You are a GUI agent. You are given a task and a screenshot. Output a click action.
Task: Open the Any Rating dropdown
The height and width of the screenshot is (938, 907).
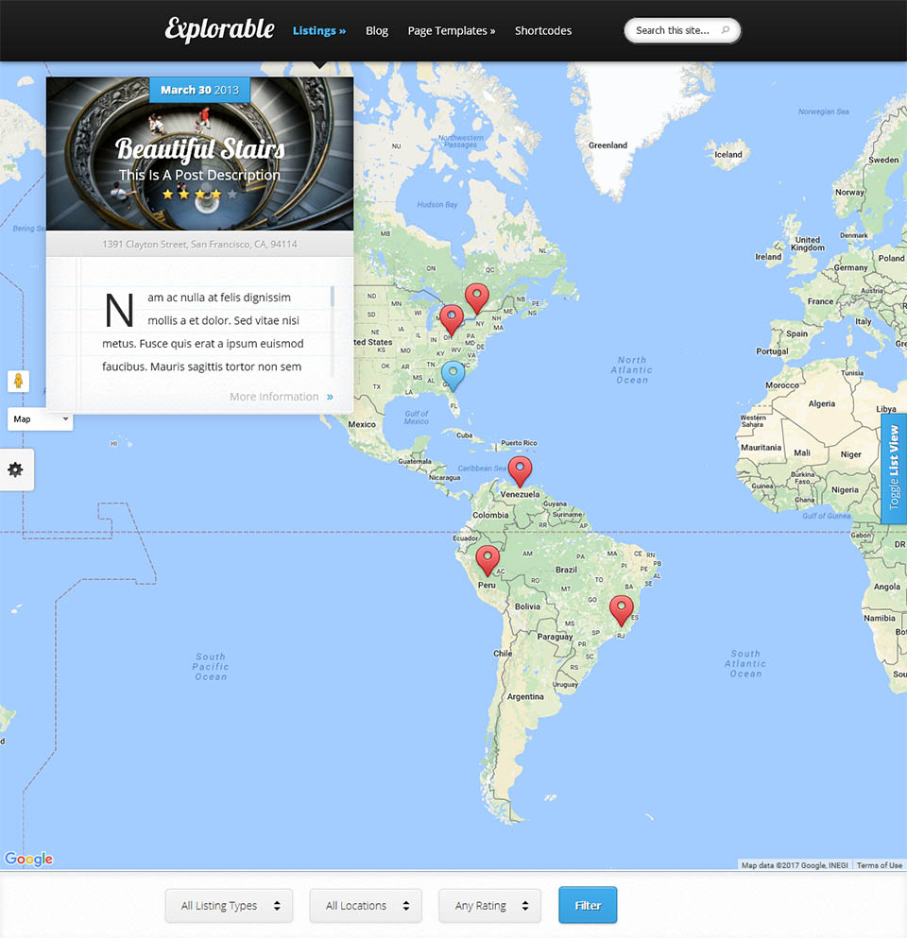(x=489, y=905)
